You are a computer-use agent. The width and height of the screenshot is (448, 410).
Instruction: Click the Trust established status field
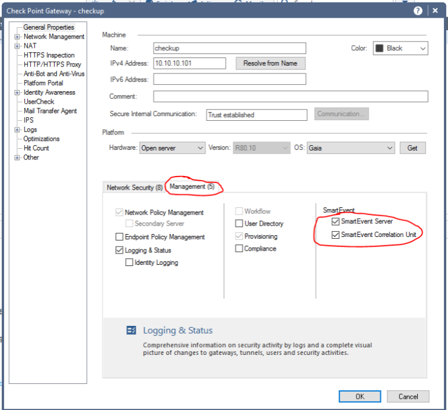click(x=257, y=115)
